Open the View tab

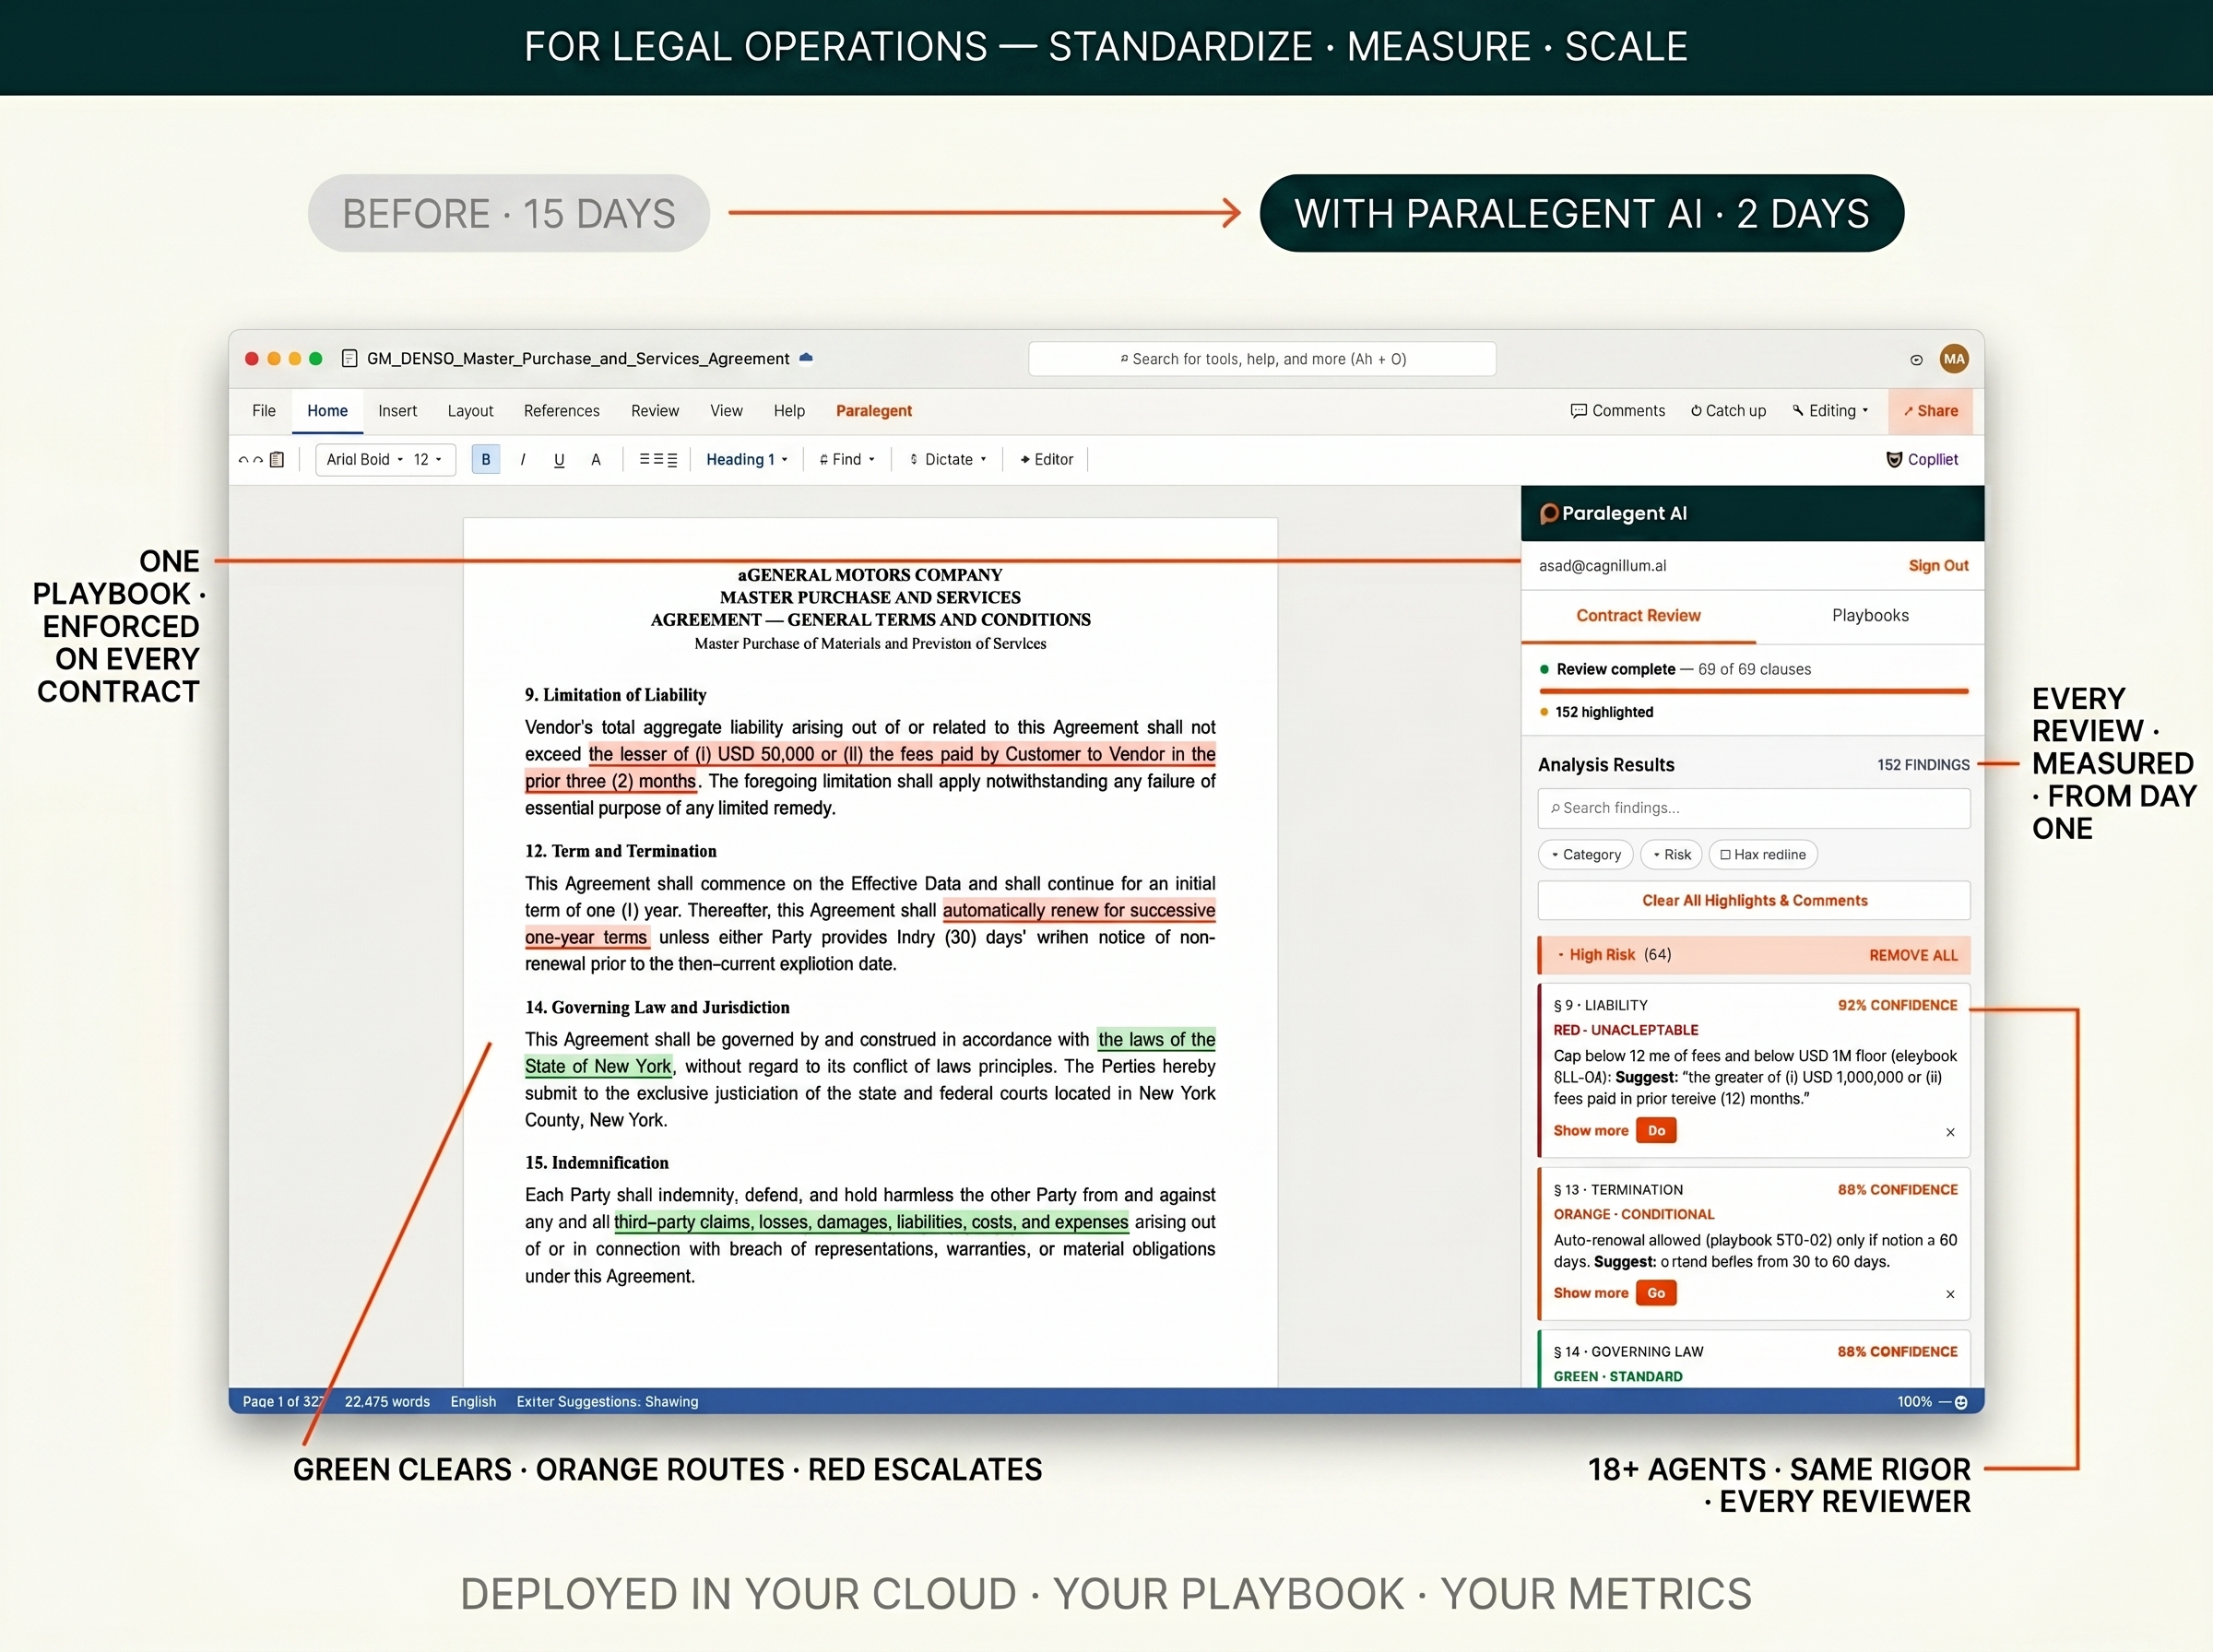(x=726, y=411)
